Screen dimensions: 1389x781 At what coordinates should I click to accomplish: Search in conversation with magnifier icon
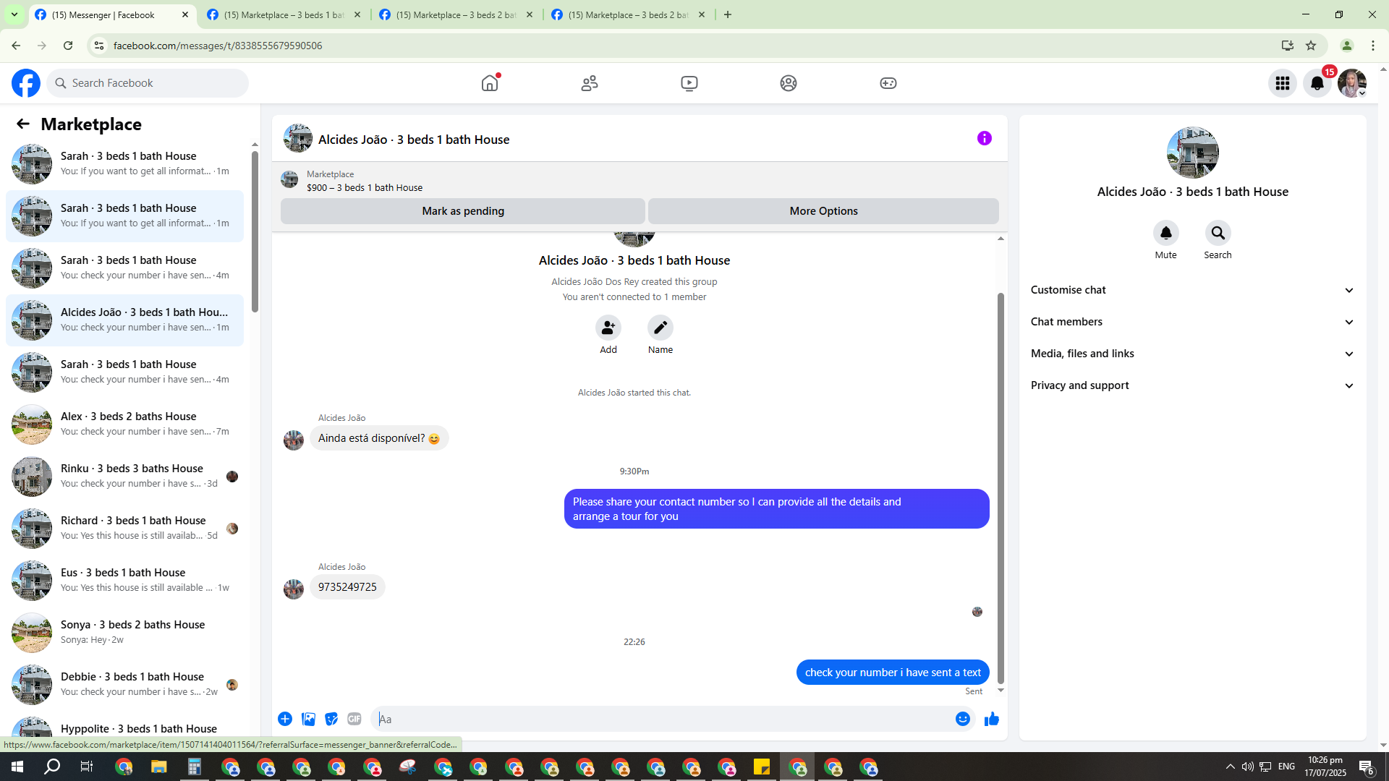pyautogui.click(x=1218, y=233)
